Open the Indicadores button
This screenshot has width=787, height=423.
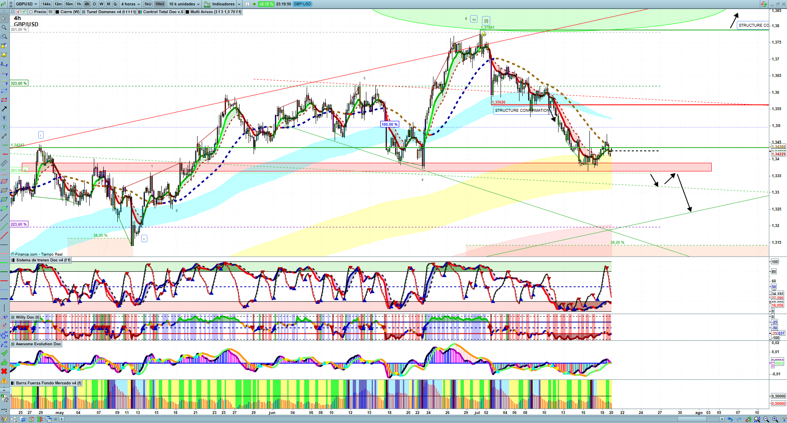click(x=222, y=4)
